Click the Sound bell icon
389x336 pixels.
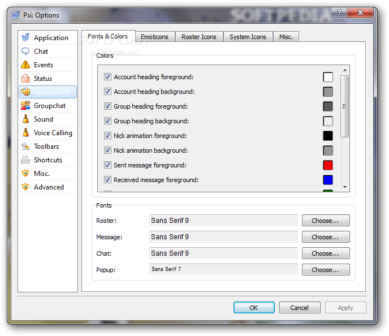[x=25, y=119]
